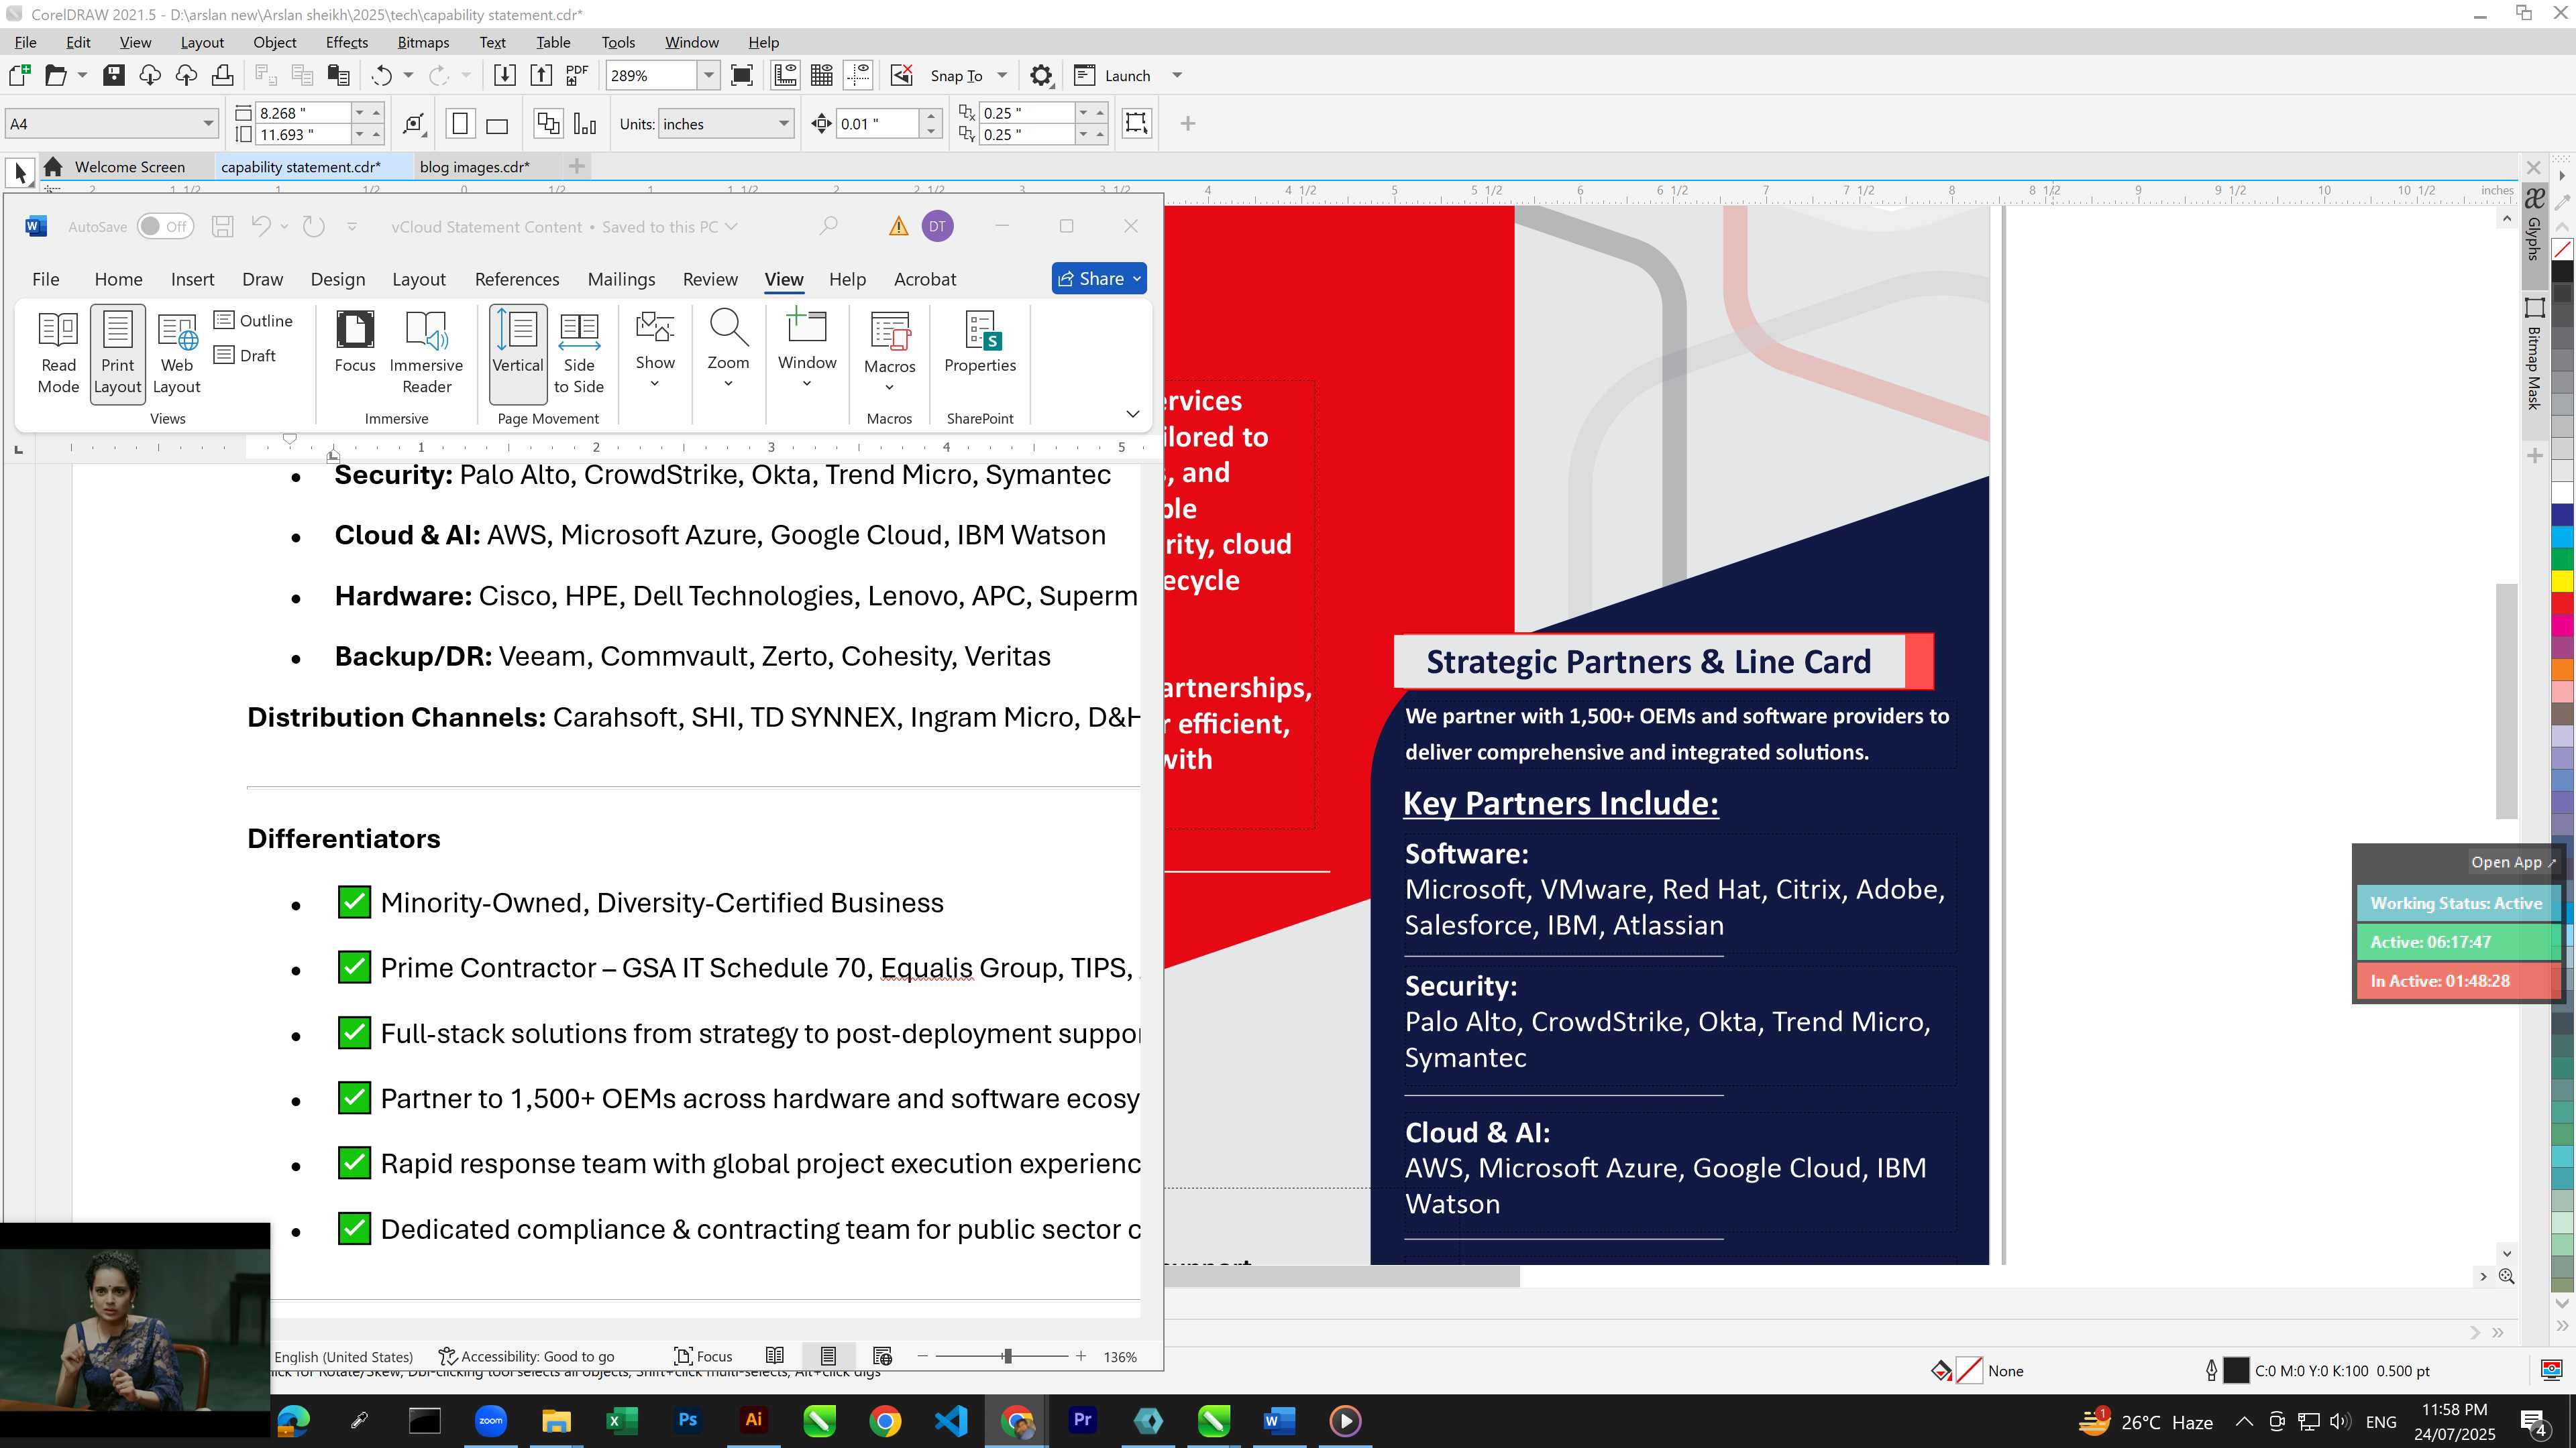
Task: Open the Units inches dropdown
Action: click(784, 124)
